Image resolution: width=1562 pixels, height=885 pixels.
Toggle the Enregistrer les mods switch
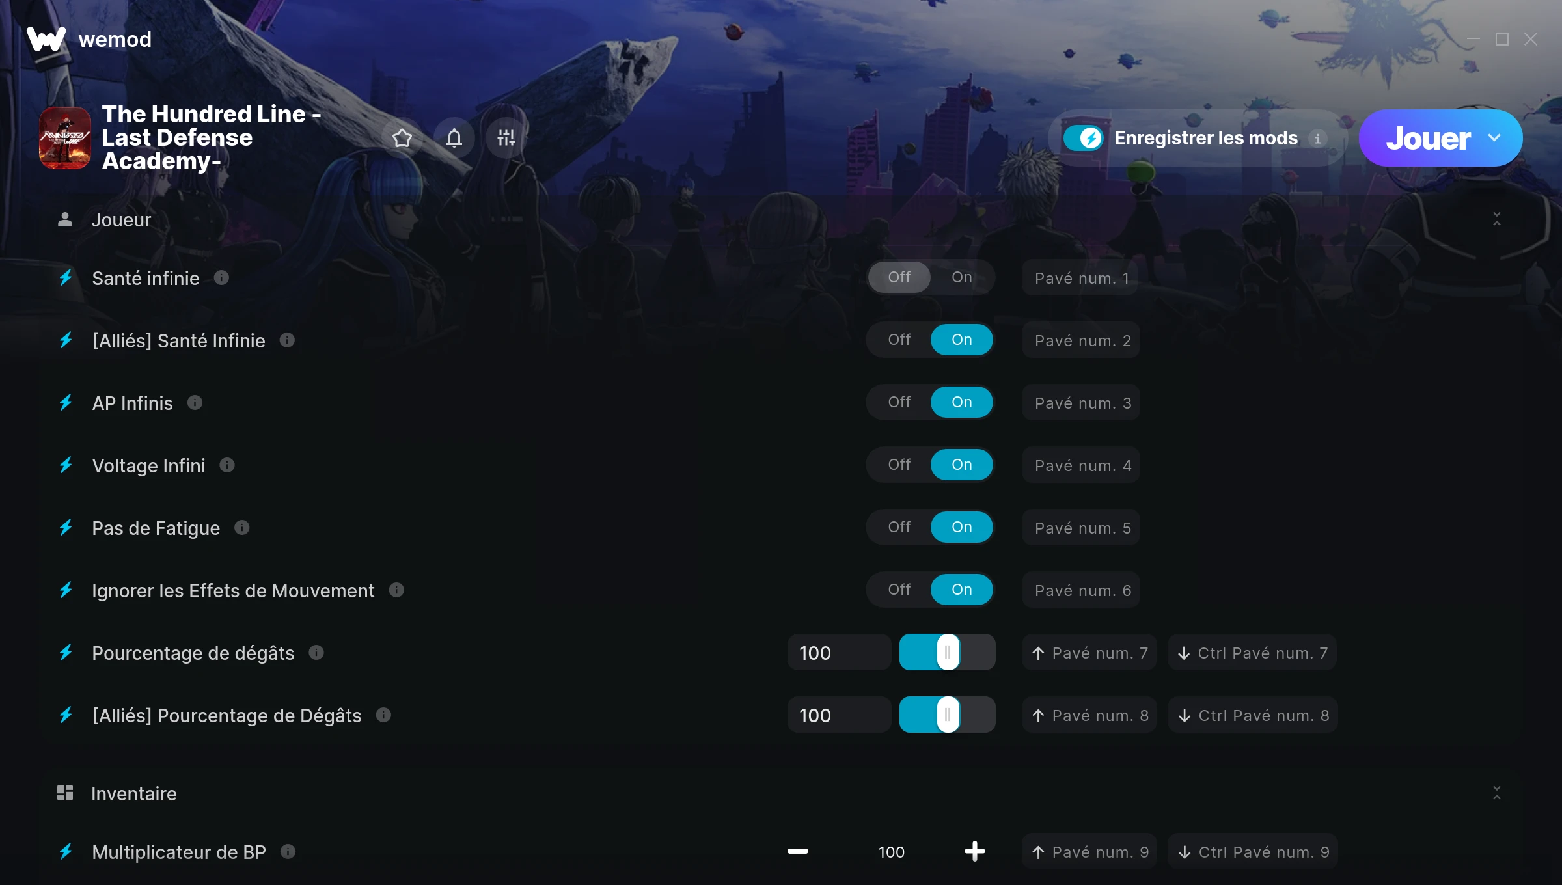pyautogui.click(x=1084, y=138)
